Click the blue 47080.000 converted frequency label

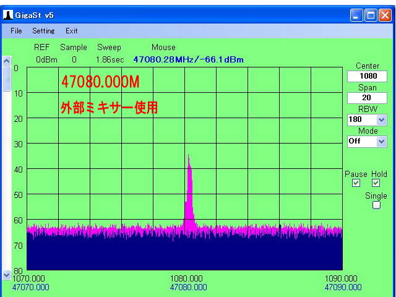tap(188, 287)
